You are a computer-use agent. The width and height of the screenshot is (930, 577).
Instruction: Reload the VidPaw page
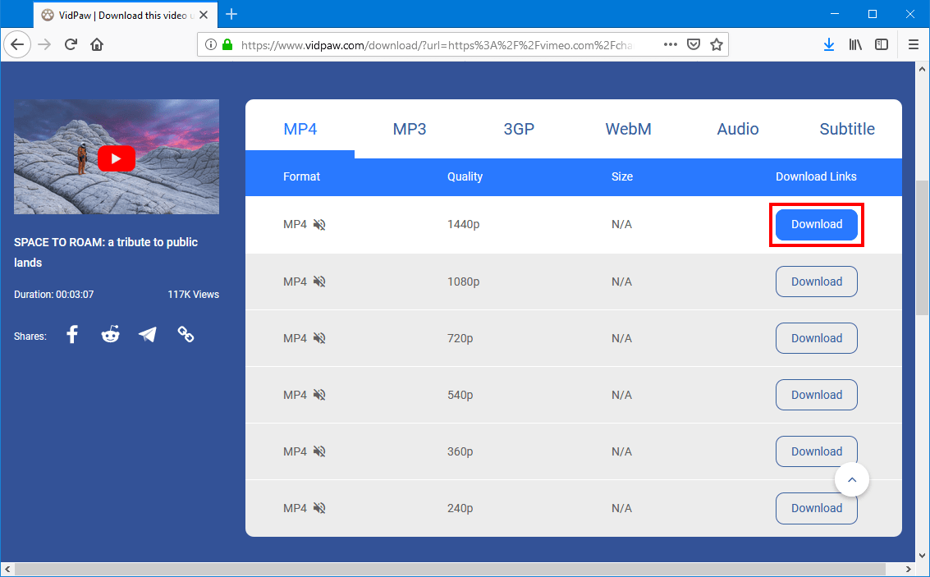pos(71,44)
